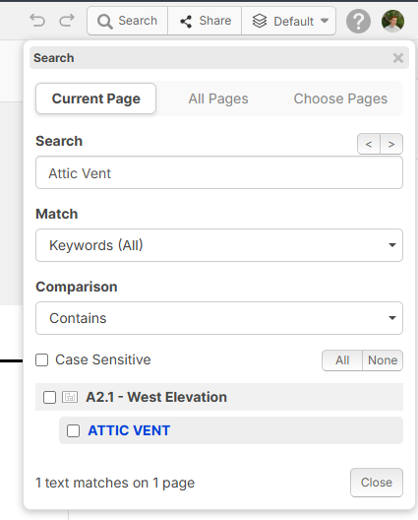Click the redo arrow icon
The width and height of the screenshot is (418, 520).
pyautogui.click(x=67, y=21)
